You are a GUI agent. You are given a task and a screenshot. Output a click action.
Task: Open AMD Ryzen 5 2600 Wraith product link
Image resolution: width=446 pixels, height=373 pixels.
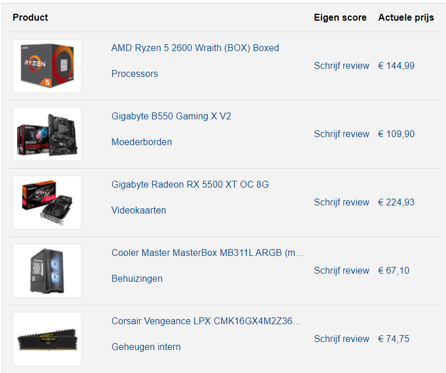195,48
